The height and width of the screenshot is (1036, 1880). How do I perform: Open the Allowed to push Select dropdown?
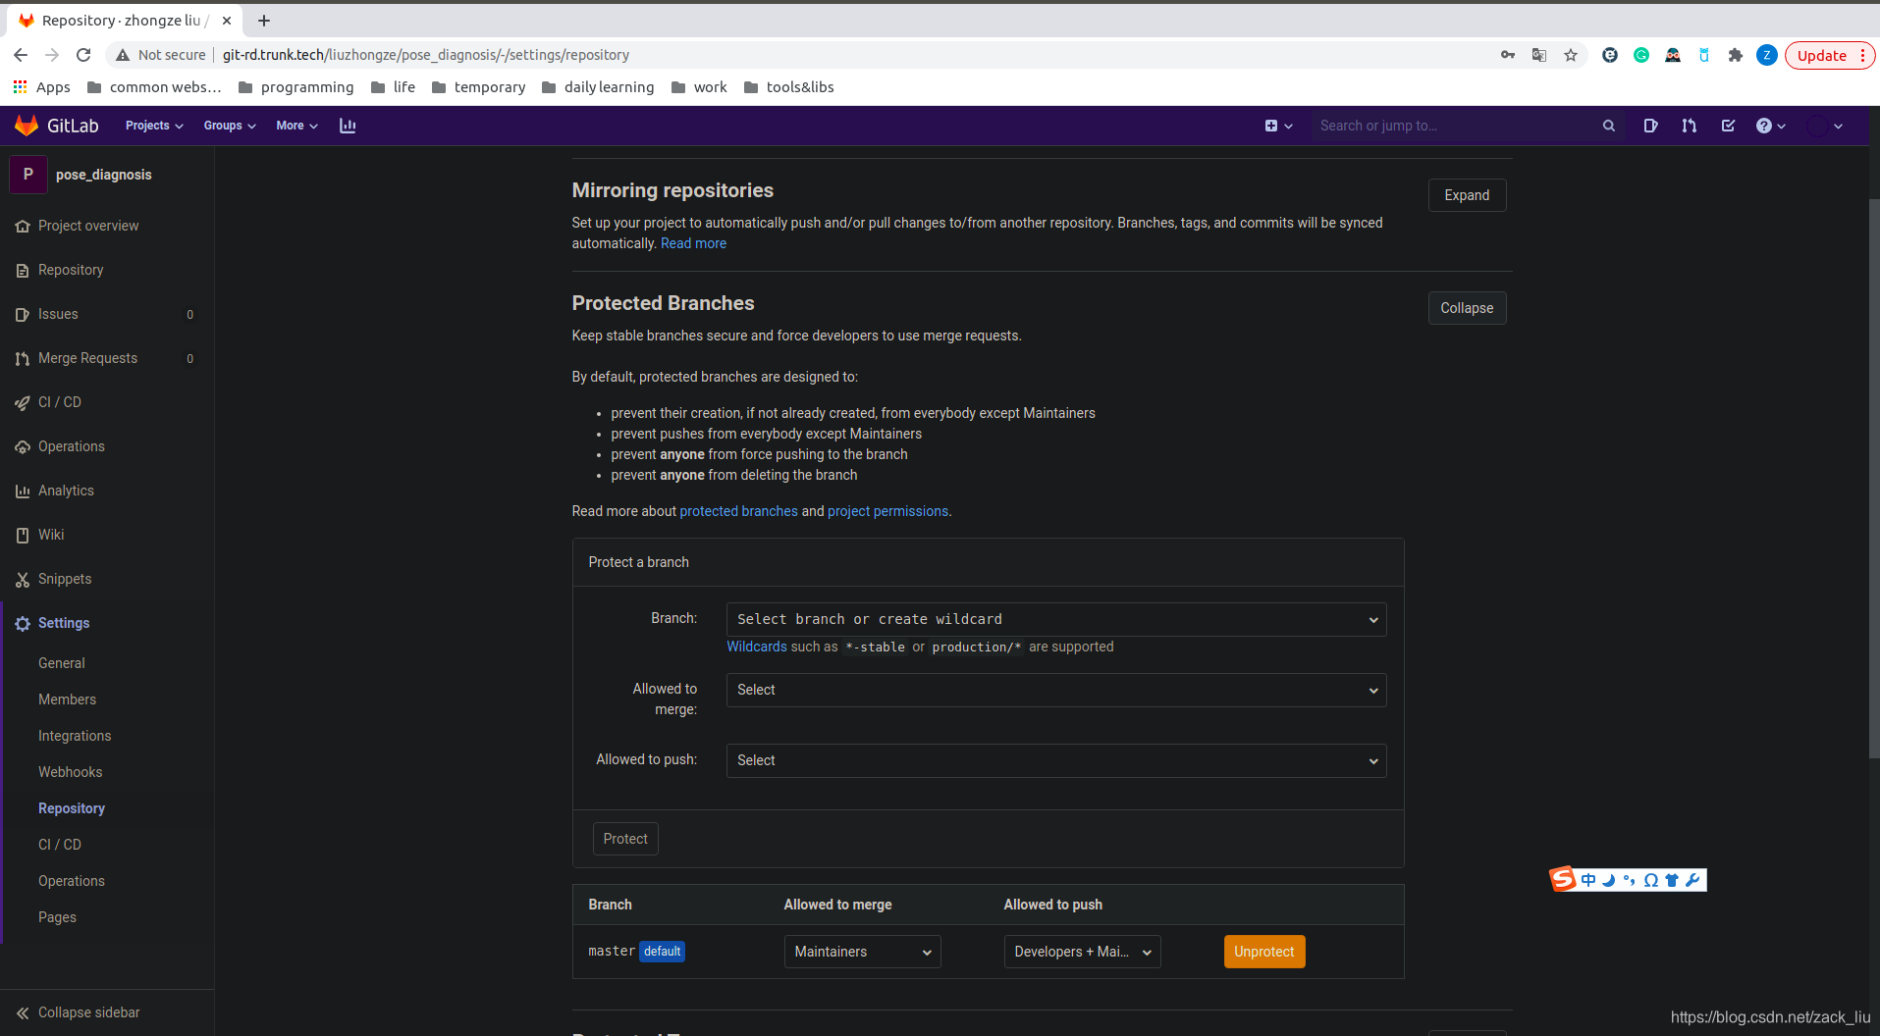pyautogui.click(x=1056, y=760)
